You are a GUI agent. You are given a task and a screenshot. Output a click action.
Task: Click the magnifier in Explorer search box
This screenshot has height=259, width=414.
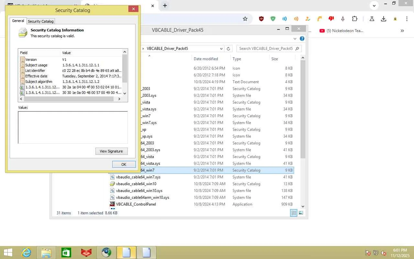coord(297,49)
